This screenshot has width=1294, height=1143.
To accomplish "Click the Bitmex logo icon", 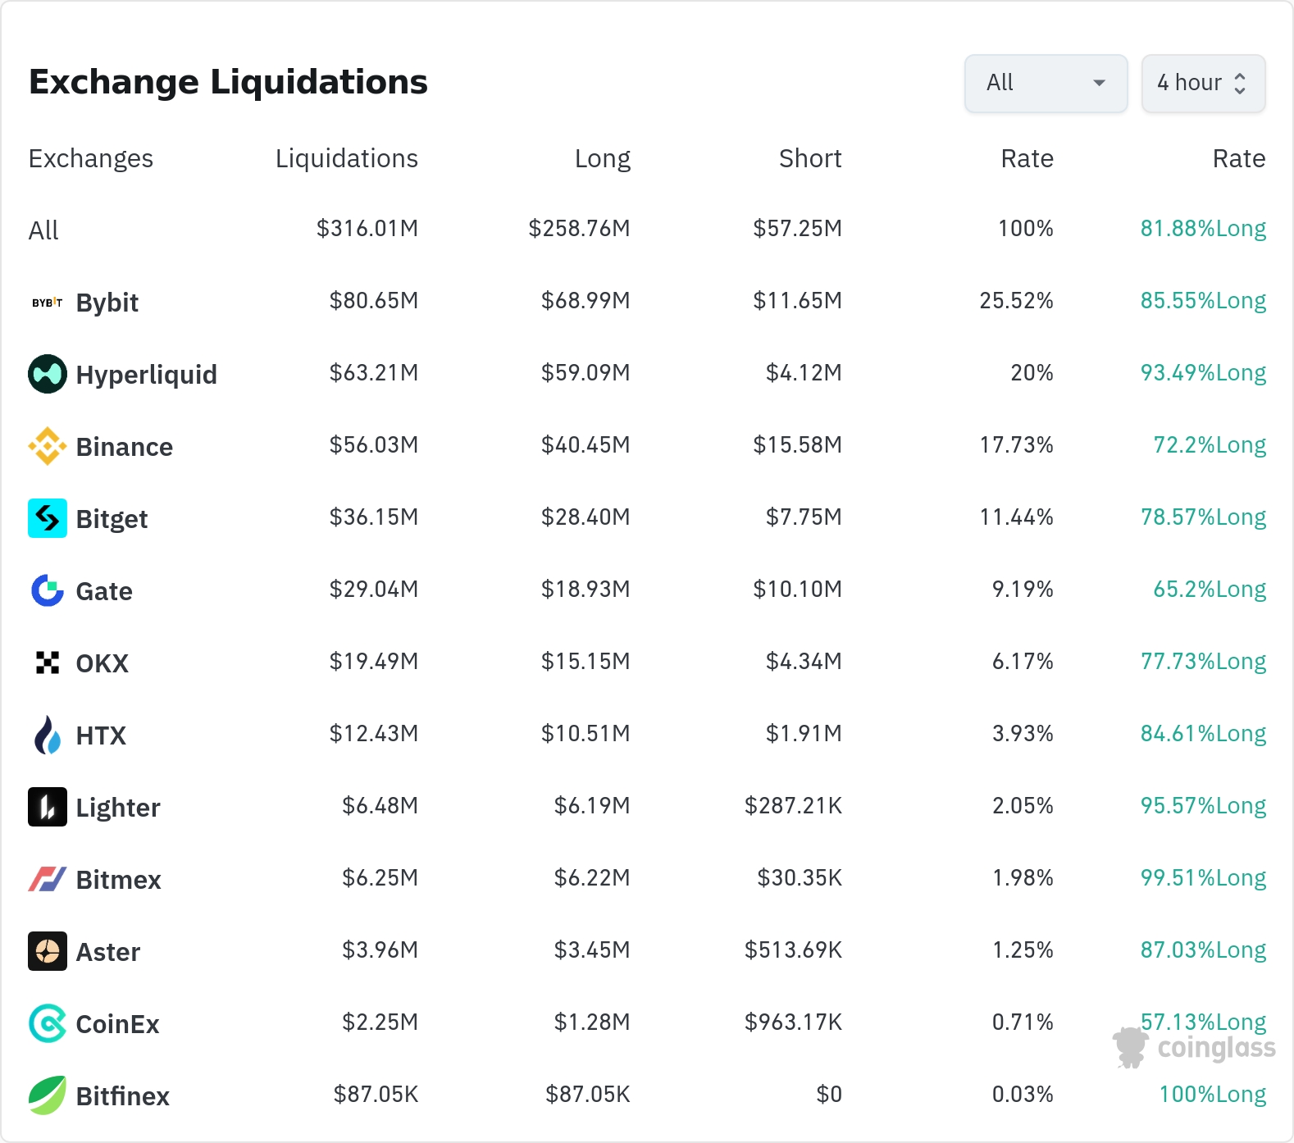I will point(48,879).
